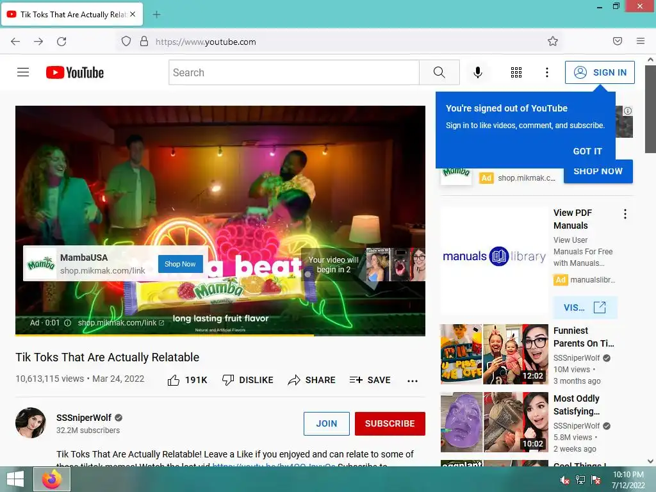Select the Tik Toks That Are Actually Relatable tab

pos(72,14)
